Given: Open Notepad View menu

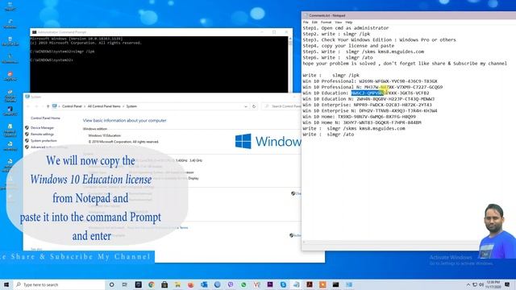Looking at the screenshot, I should pyautogui.click(x=339, y=23).
